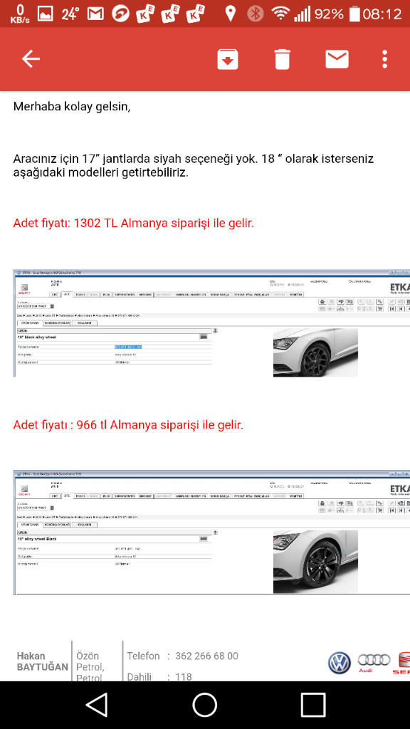Tap the Audi logo in the signature
This screenshot has width=410, height=729.
click(x=374, y=663)
